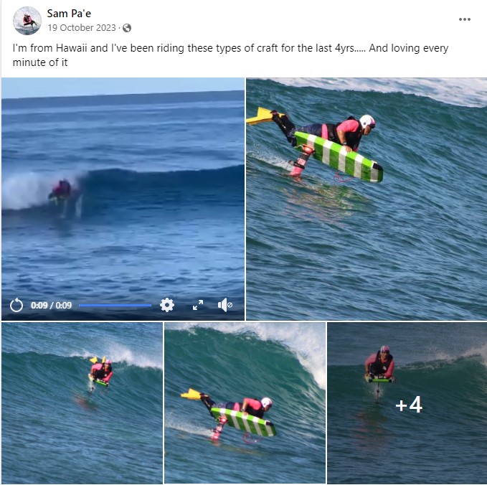Open the large green striped board photo

367,199
